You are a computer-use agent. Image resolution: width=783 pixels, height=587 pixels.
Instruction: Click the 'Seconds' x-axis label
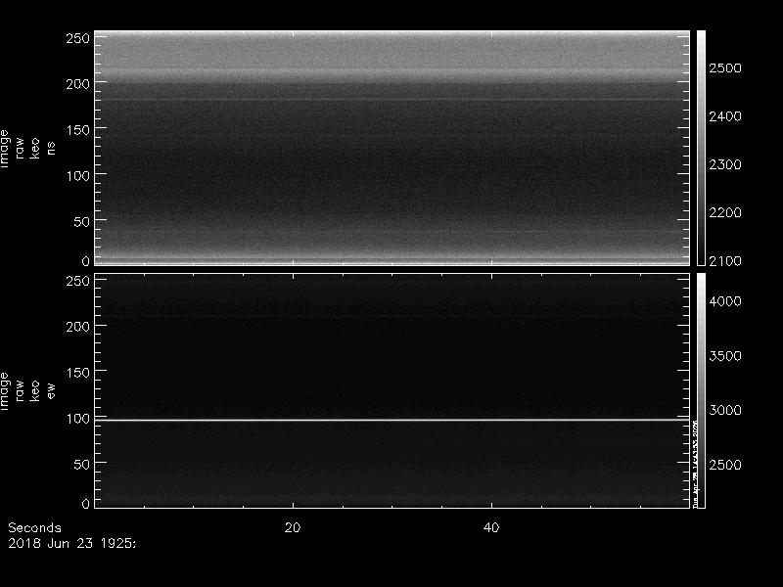click(x=34, y=527)
